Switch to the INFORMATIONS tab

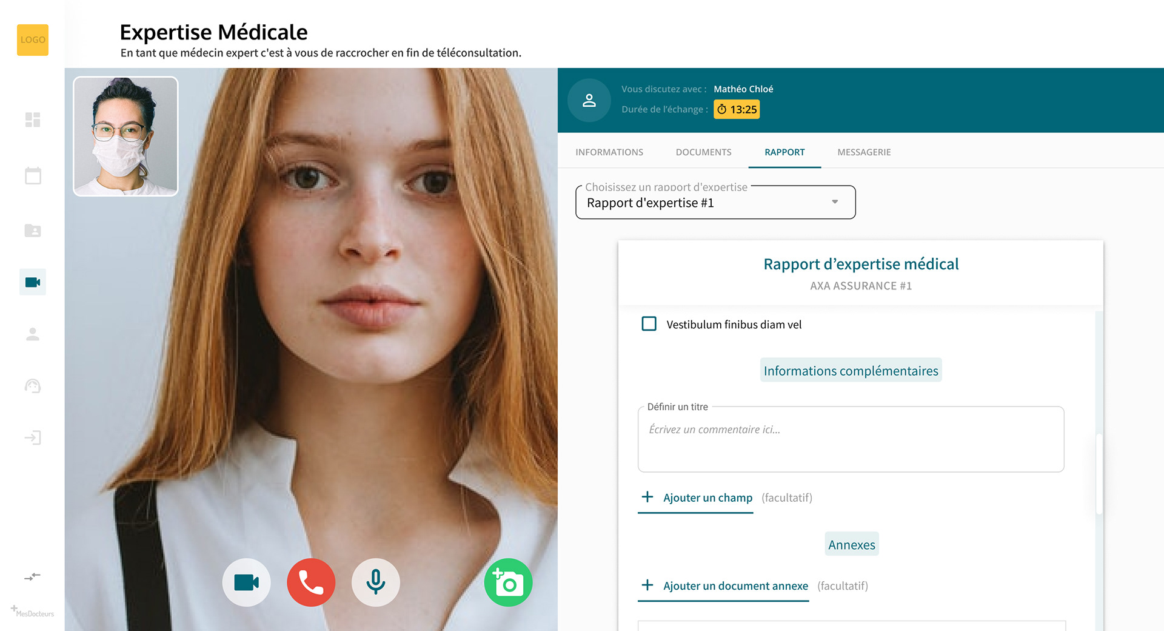coord(609,152)
